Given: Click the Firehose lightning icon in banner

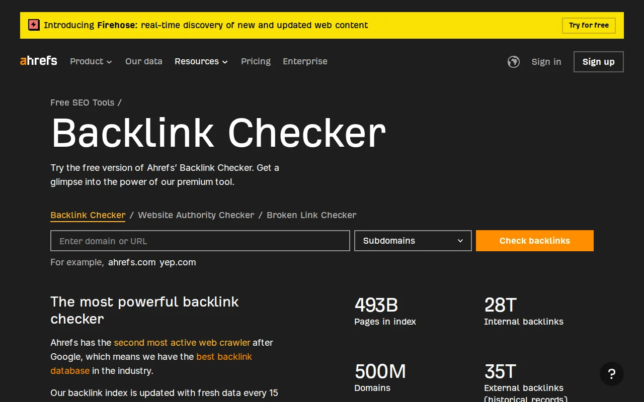Looking at the screenshot, I should coord(34,25).
